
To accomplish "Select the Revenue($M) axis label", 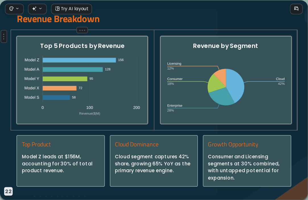I will (x=90, y=113).
